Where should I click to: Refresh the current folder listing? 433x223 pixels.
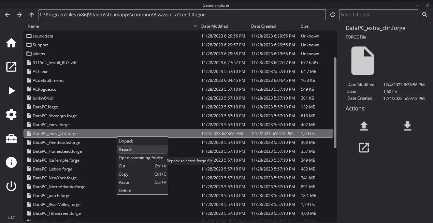click(x=333, y=15)
